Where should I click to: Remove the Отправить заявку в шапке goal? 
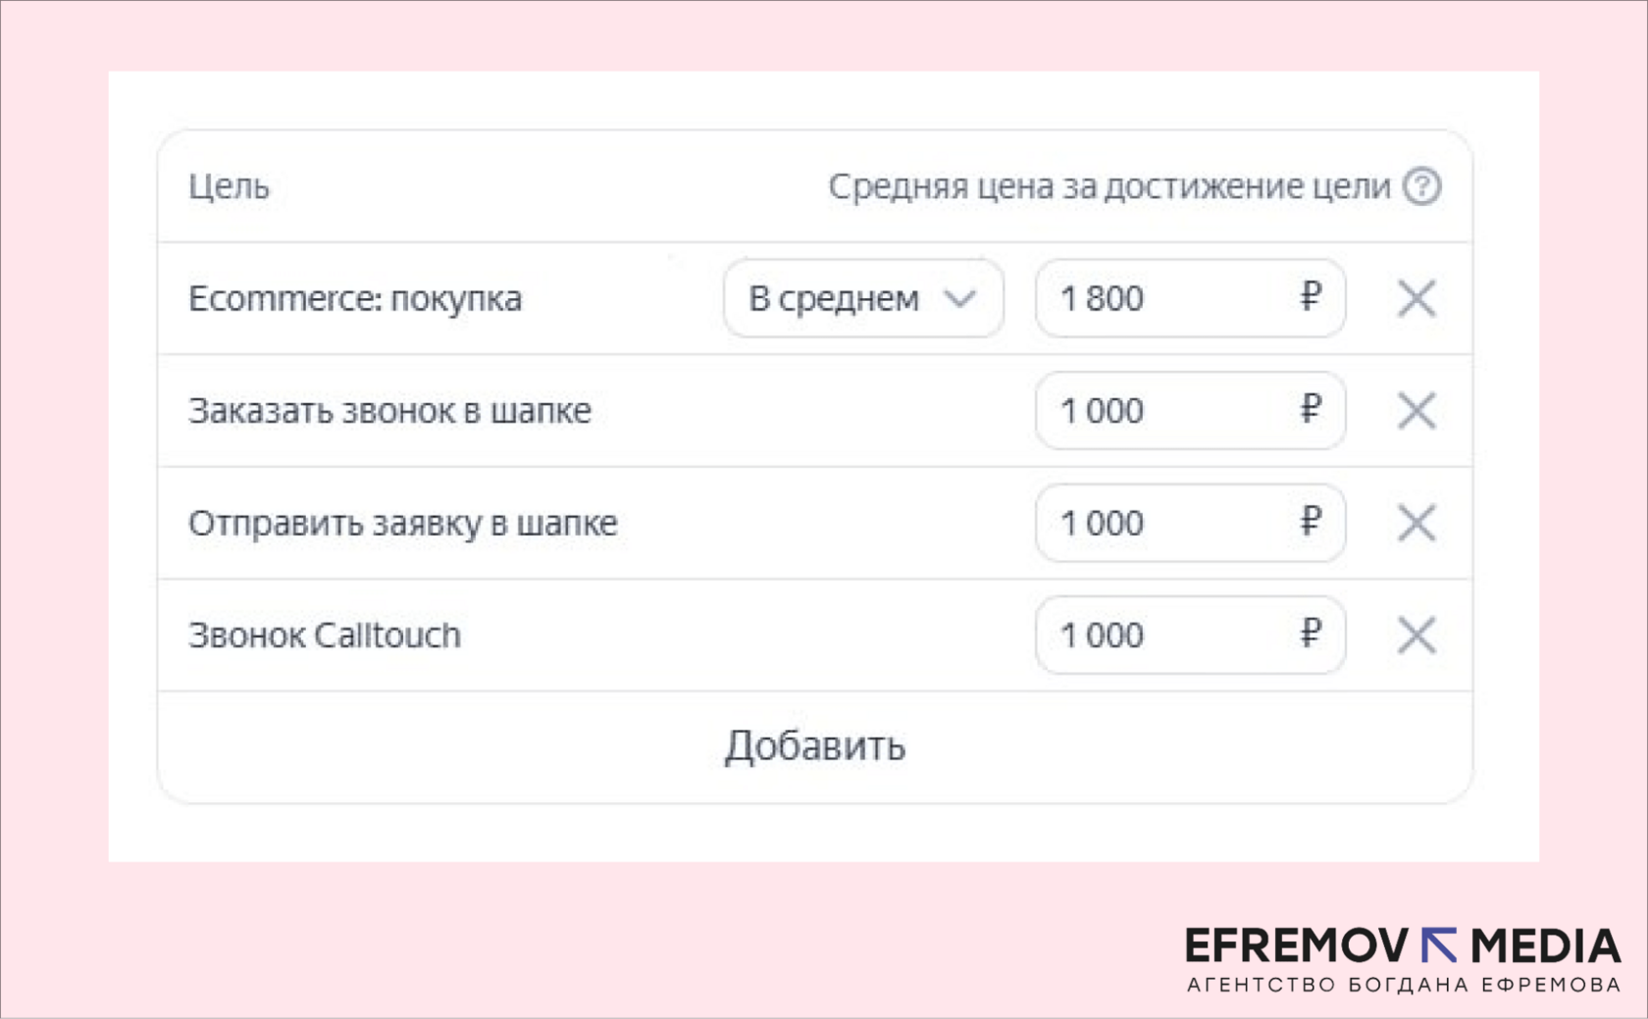pyautogui.click(x=1416, y=523)
